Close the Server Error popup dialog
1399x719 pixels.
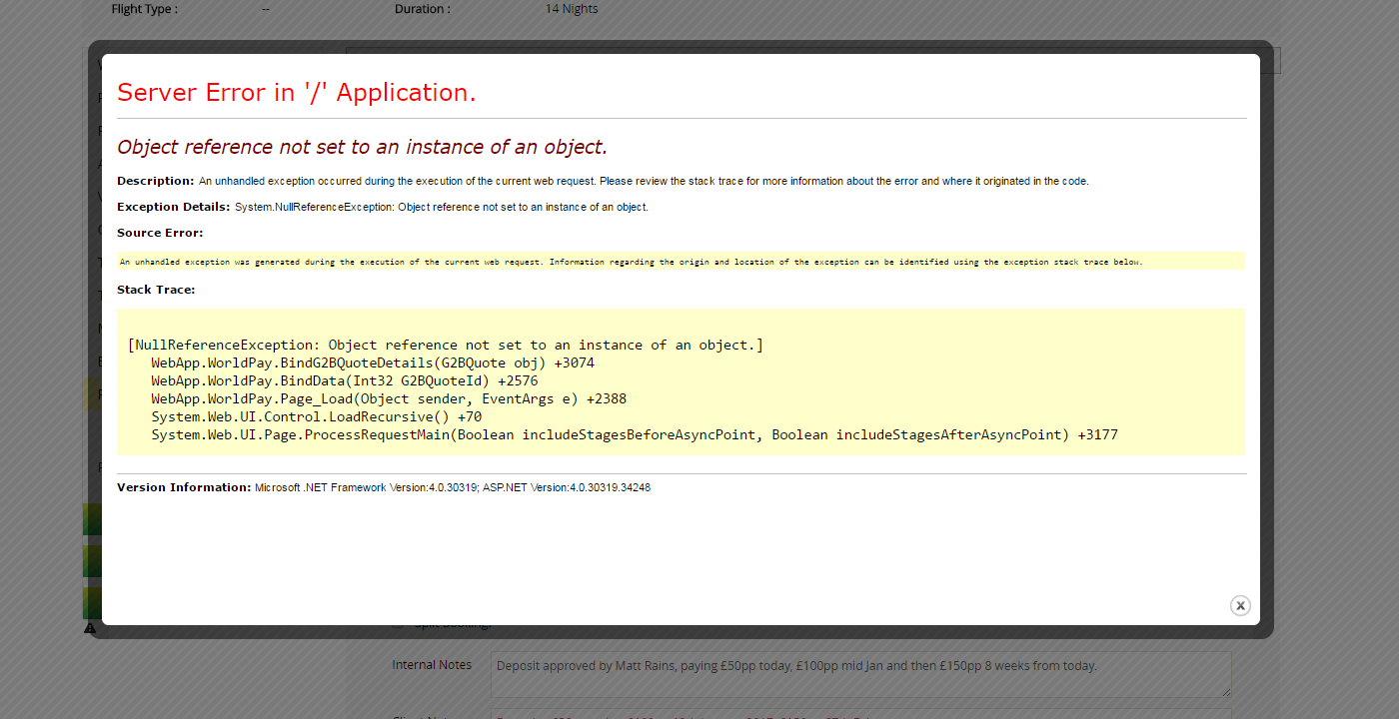[1240, 605]
